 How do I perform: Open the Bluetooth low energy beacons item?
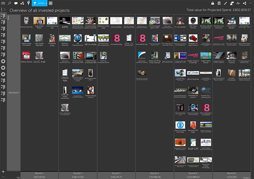pos(78,22)
